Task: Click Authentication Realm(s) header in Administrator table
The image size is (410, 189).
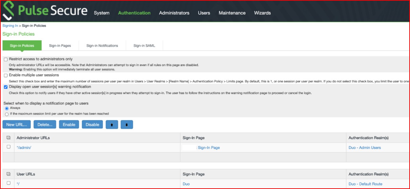Action: (x=368, y=138)
